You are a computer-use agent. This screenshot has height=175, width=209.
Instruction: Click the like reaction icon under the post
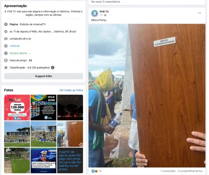[93, 171]
